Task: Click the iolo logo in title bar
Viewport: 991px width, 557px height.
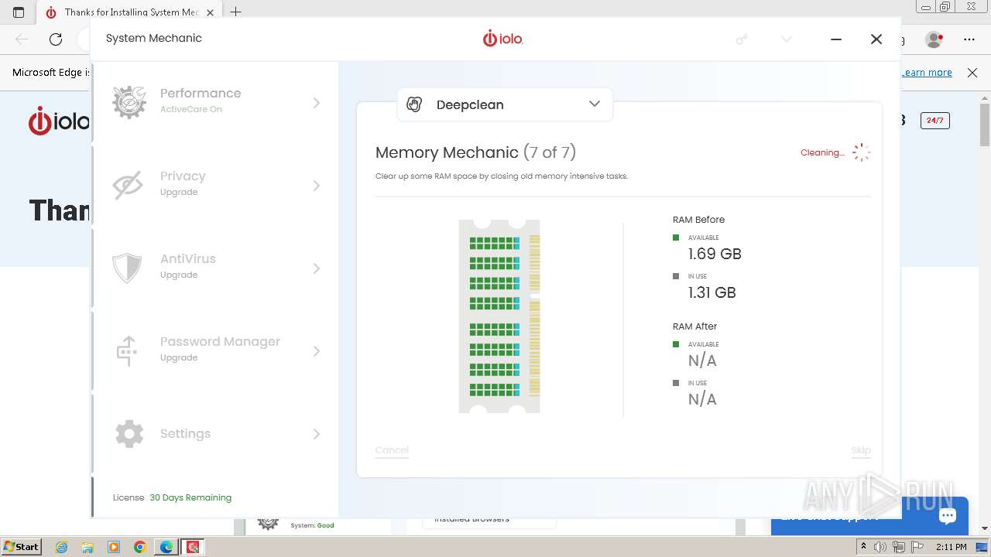Action: pos(503,38)
